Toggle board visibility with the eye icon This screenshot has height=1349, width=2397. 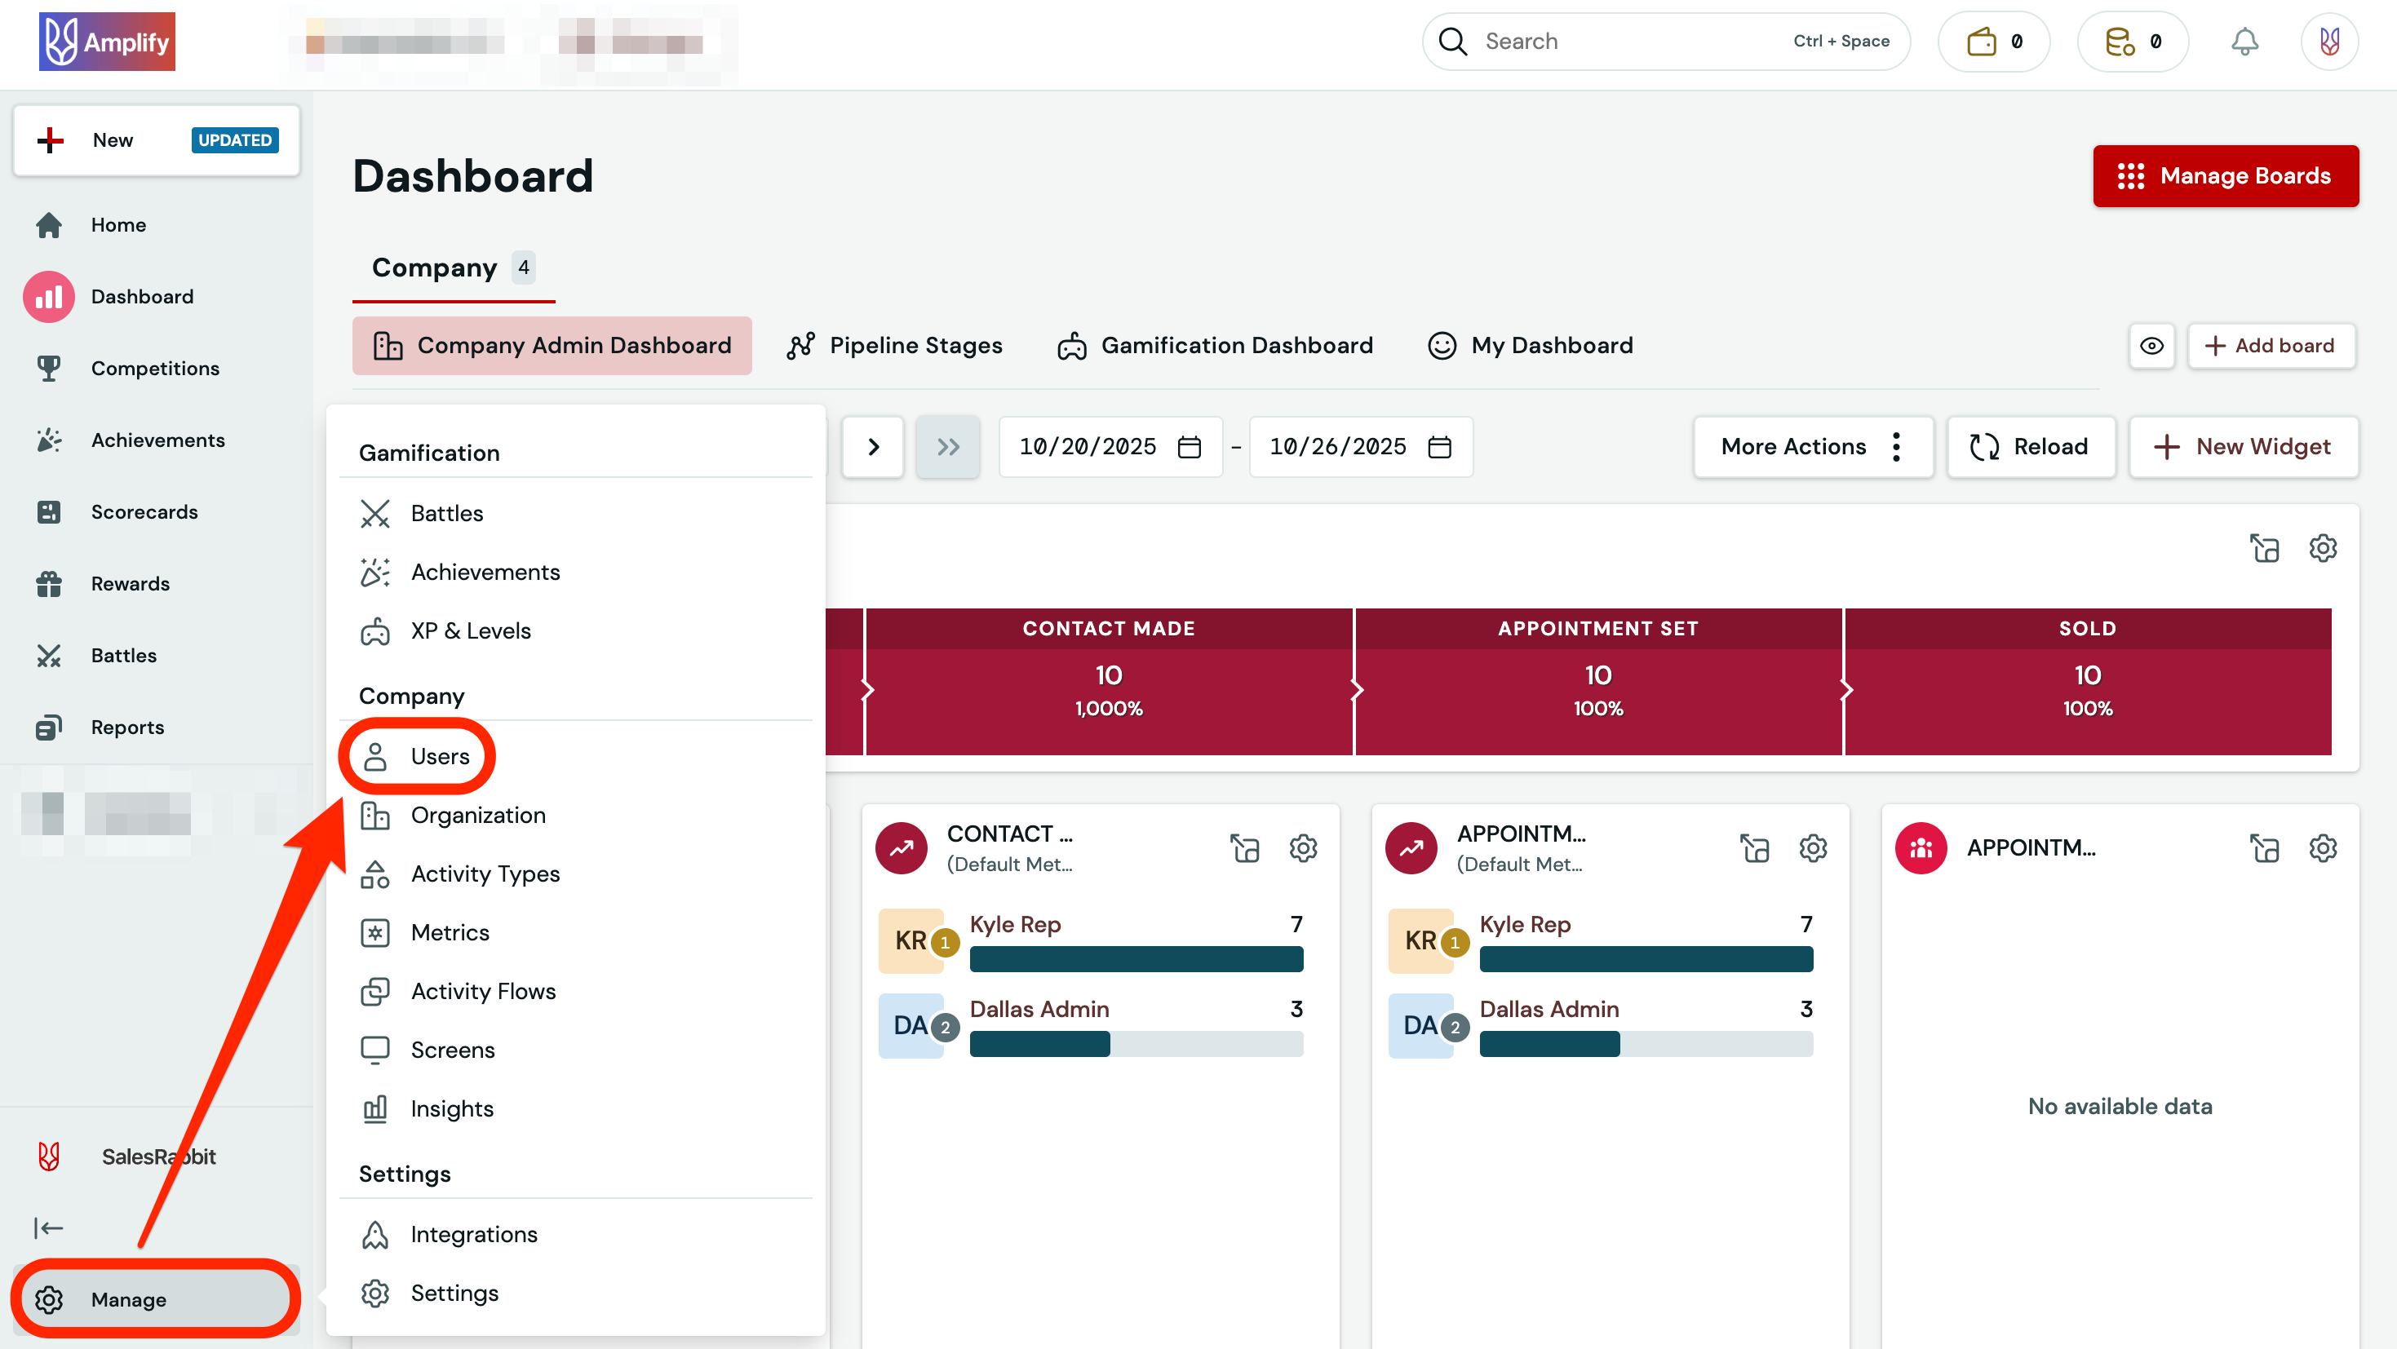pos(2151,345)
